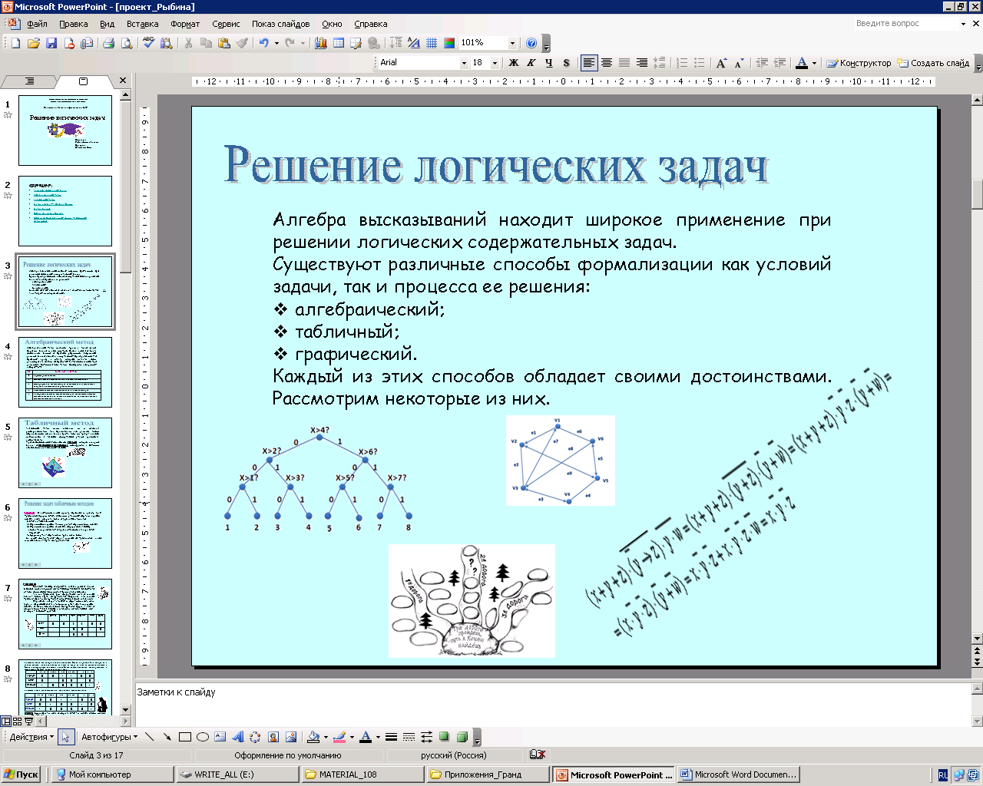This screenshot has width=983, height=786.
Task: Paste from the clipboard icon
Action: pyautogui.click(x=224, y=43)
